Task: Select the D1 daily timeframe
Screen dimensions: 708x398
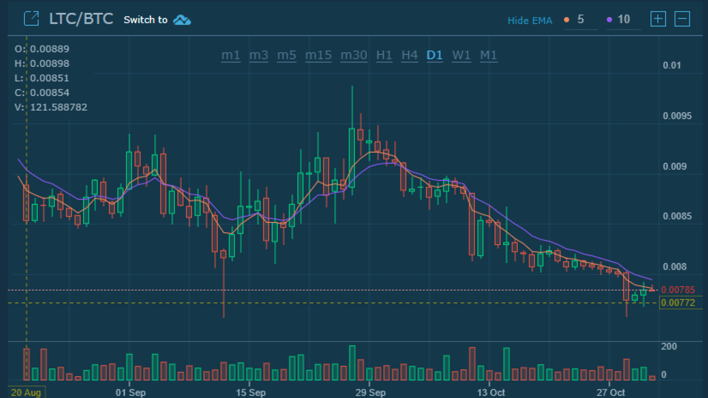Action: 435,55
